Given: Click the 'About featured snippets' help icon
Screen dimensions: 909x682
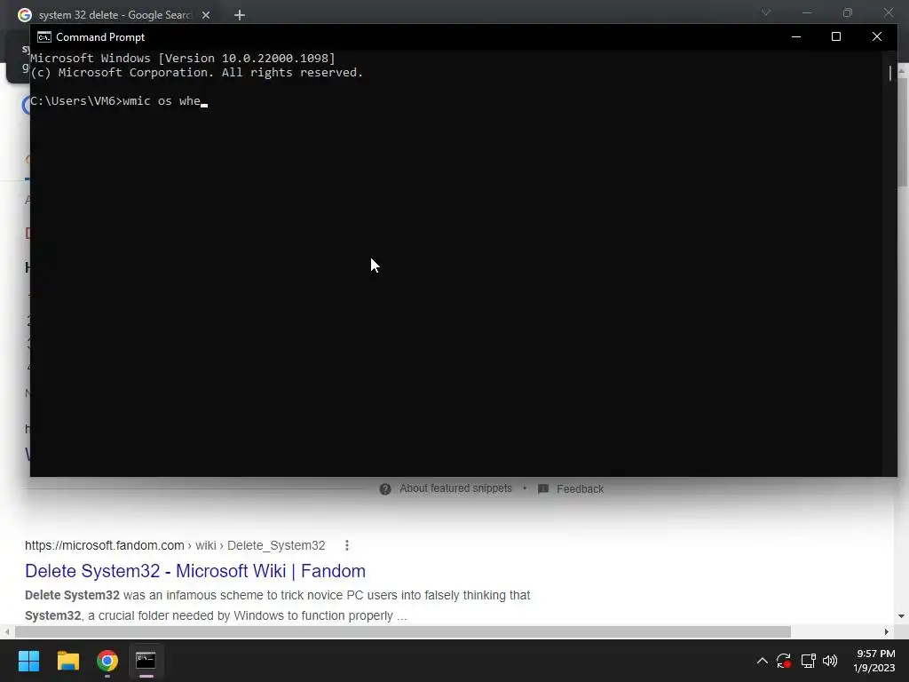Looking at the screenshot, I should pos(385,489).
